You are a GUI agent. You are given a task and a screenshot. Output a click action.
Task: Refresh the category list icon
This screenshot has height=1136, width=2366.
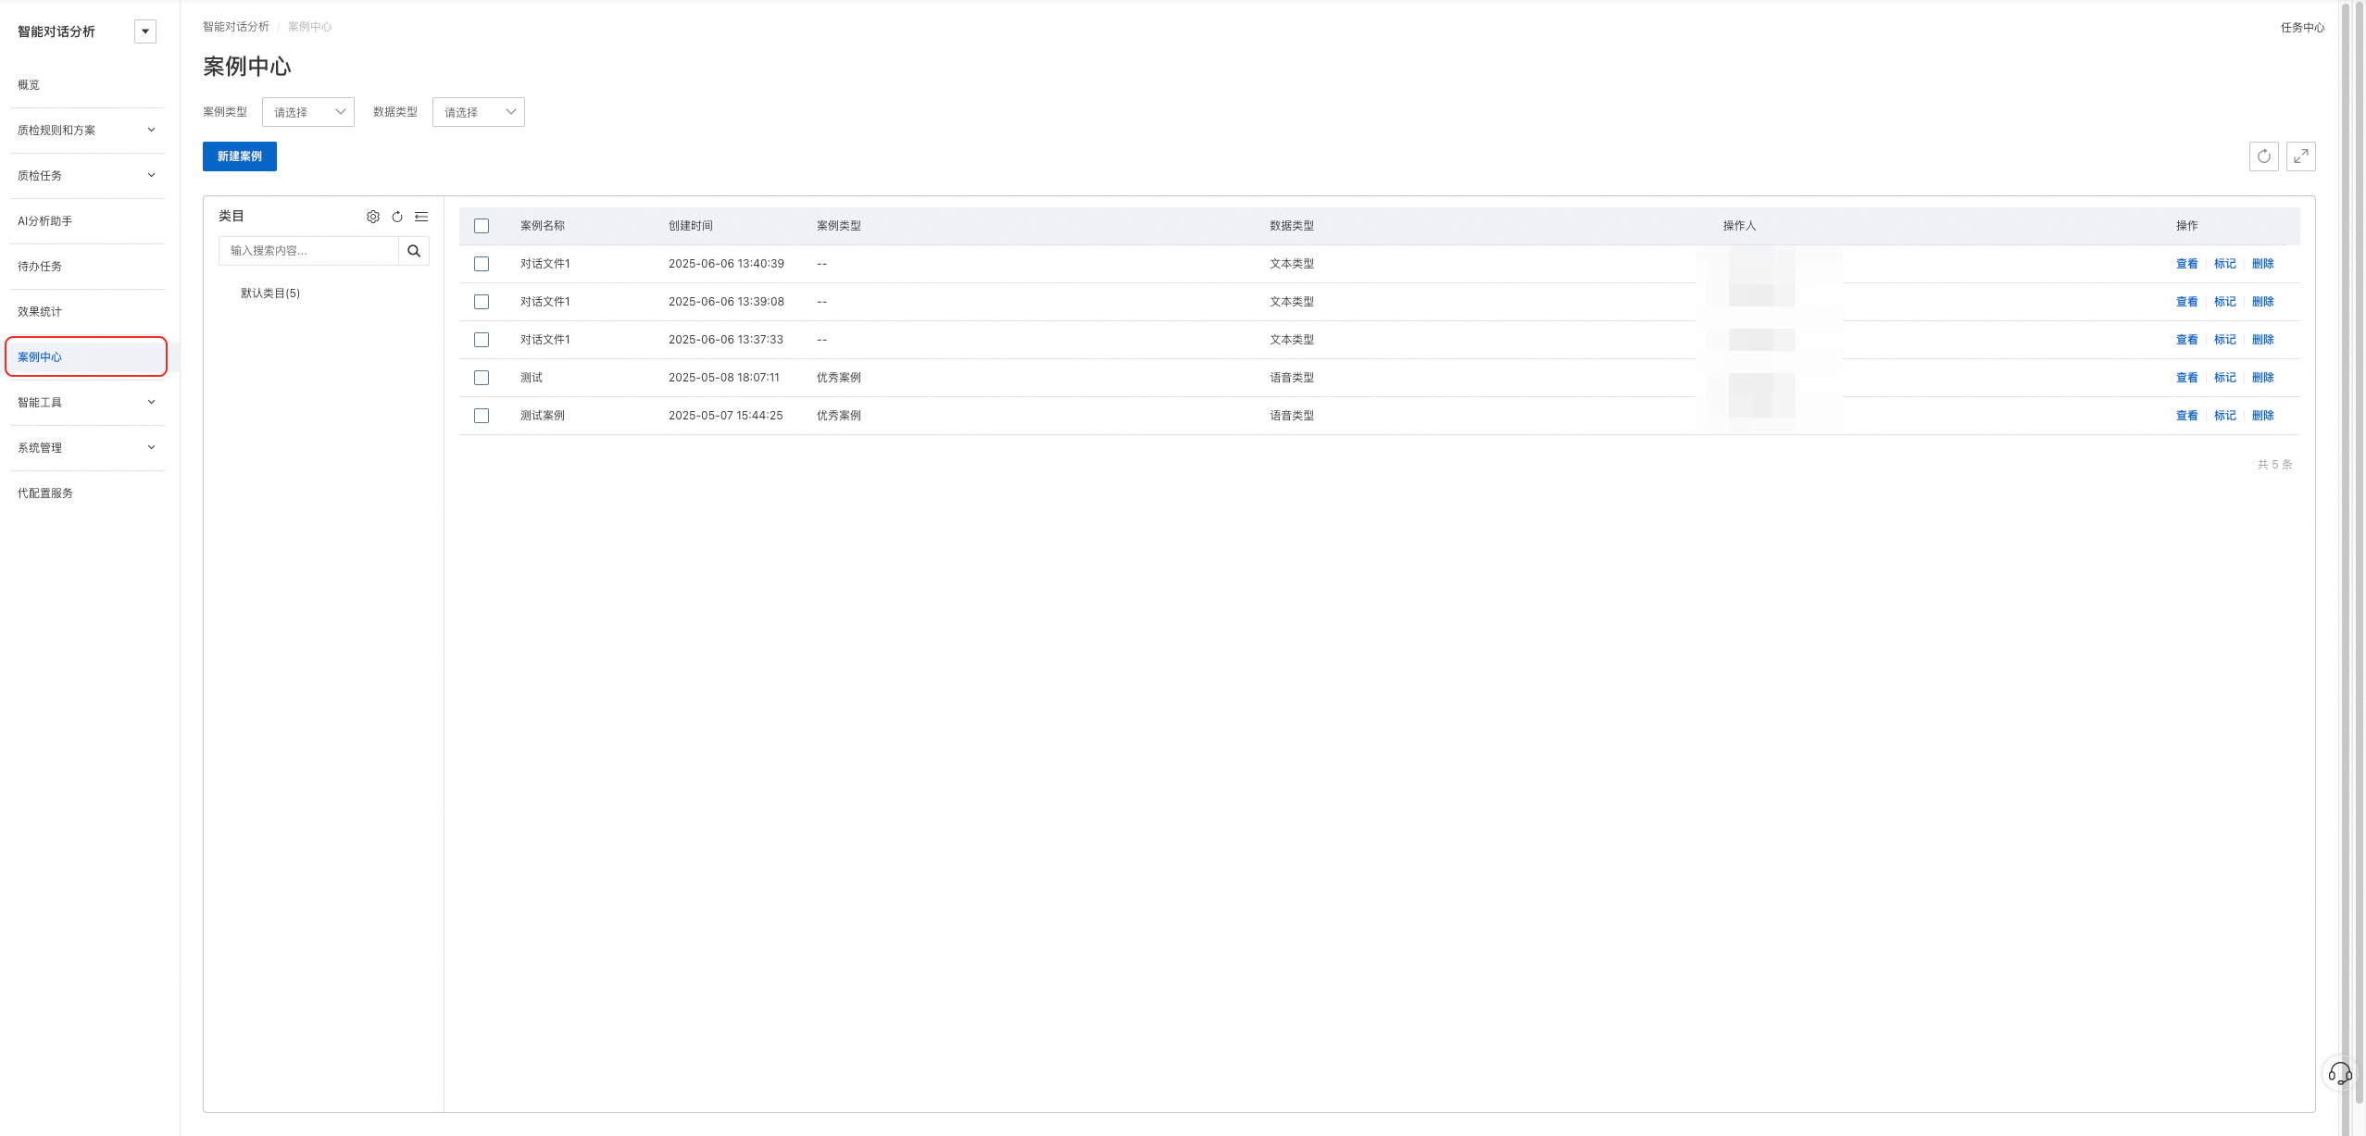397,217
